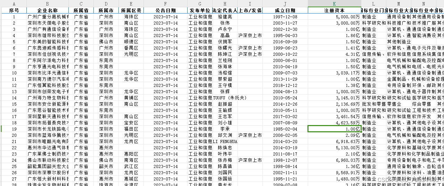
Task: Select the district cell 番禺区
Action: (131, 48)
